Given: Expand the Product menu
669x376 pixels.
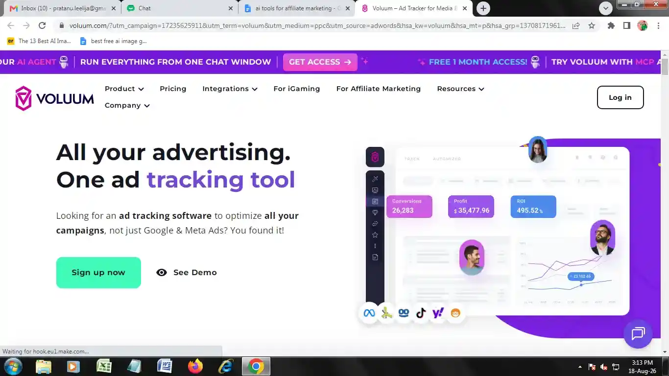Looking at the screenshot, I should click(x=124, y=89).
